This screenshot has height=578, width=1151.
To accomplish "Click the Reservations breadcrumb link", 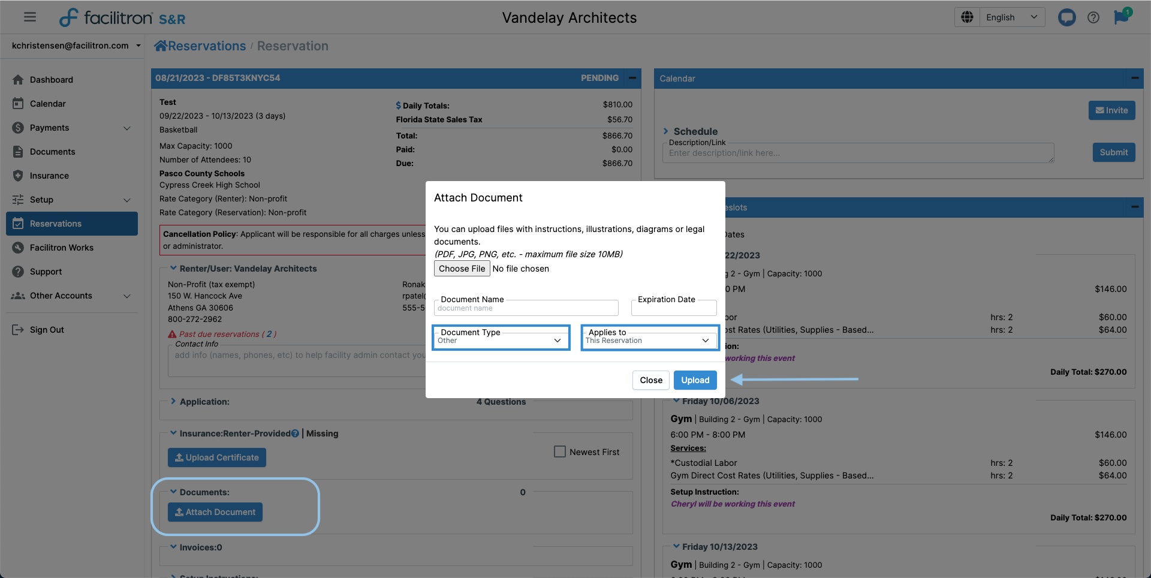I will coord(206,46).
